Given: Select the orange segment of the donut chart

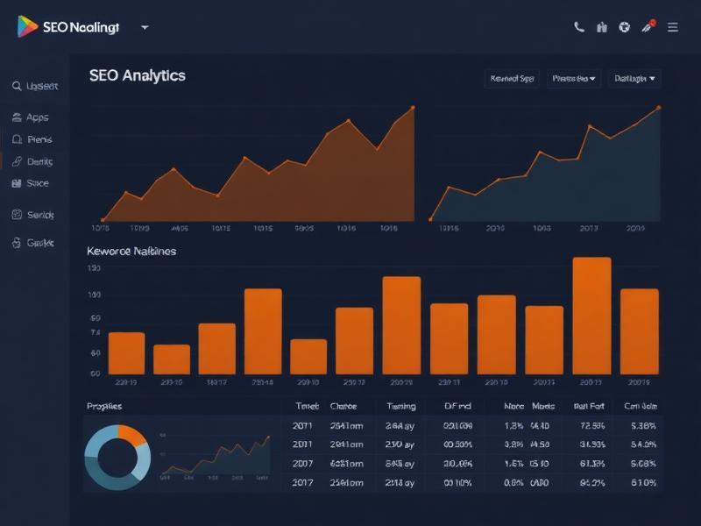Looking at the screenshot, I should point(131,434).
